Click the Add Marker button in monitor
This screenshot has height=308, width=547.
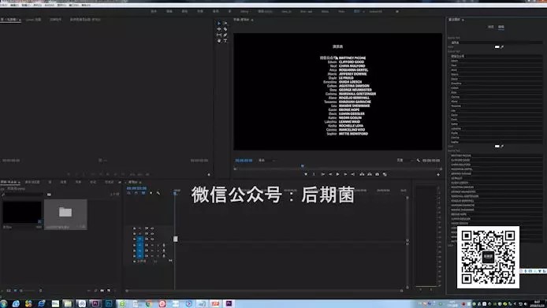[306, 174]
